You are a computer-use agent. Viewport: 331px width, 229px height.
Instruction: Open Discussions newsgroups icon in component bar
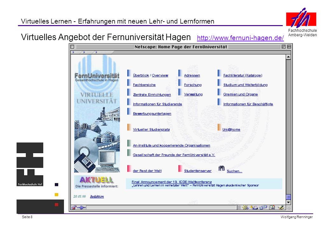point(263,207)
